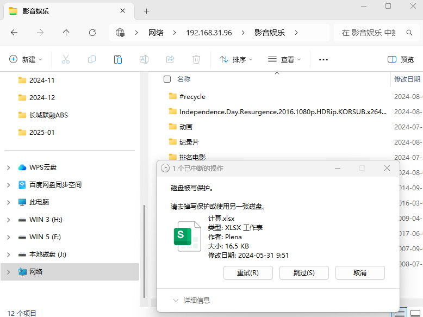Click the 动画 folder icon
The width and height of the screenshot is (423, 317).
point(173,127)
